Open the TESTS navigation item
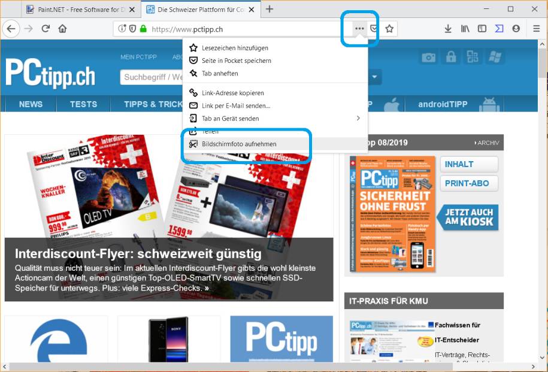The width and height of the screenshot is (548, 372). [83, 104]
